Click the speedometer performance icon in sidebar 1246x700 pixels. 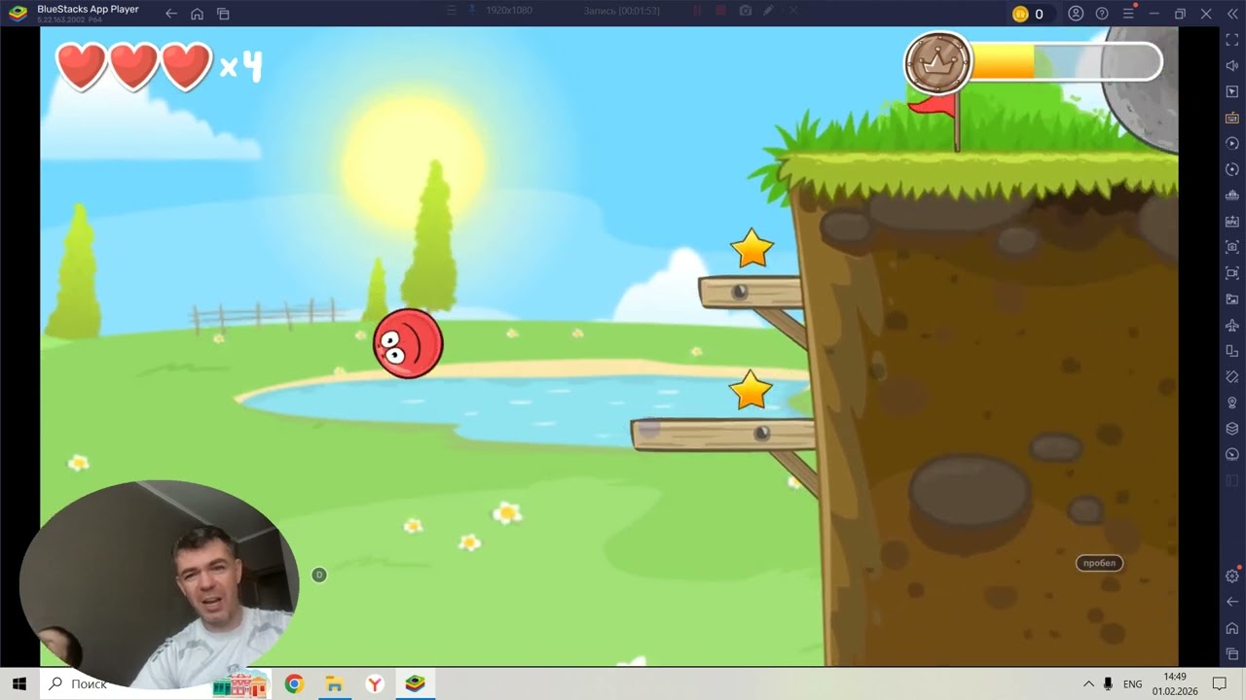coord(1231,454)
